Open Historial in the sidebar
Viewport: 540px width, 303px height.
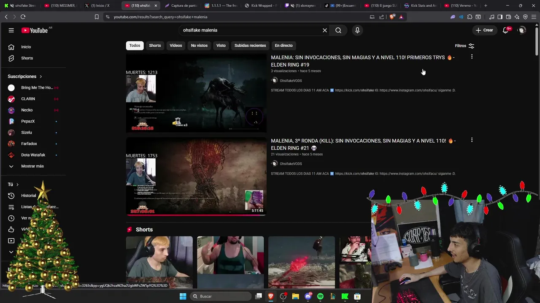click(28, 196)
